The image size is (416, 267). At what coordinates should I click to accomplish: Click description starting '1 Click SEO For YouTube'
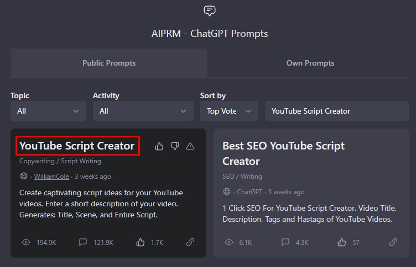(x=309, y=214)
